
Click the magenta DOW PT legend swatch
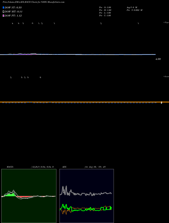point(3,16)
